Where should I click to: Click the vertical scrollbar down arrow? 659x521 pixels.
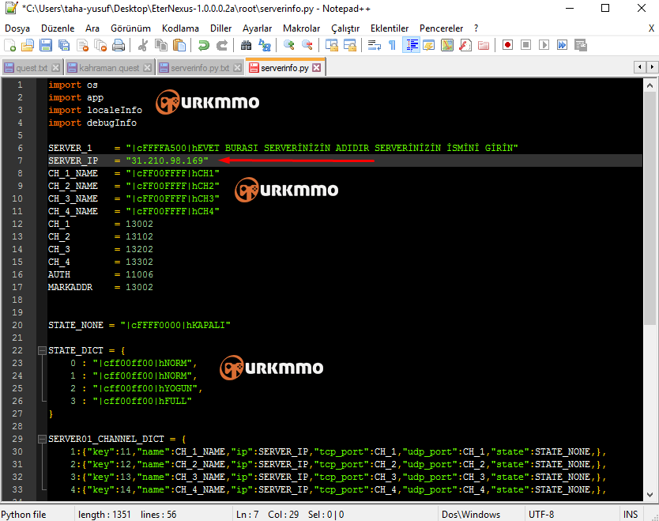(x=650, y=494)
